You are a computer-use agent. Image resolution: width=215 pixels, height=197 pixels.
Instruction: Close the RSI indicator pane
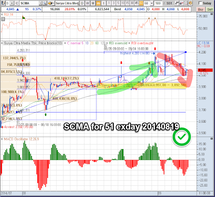tap(212, 14)
